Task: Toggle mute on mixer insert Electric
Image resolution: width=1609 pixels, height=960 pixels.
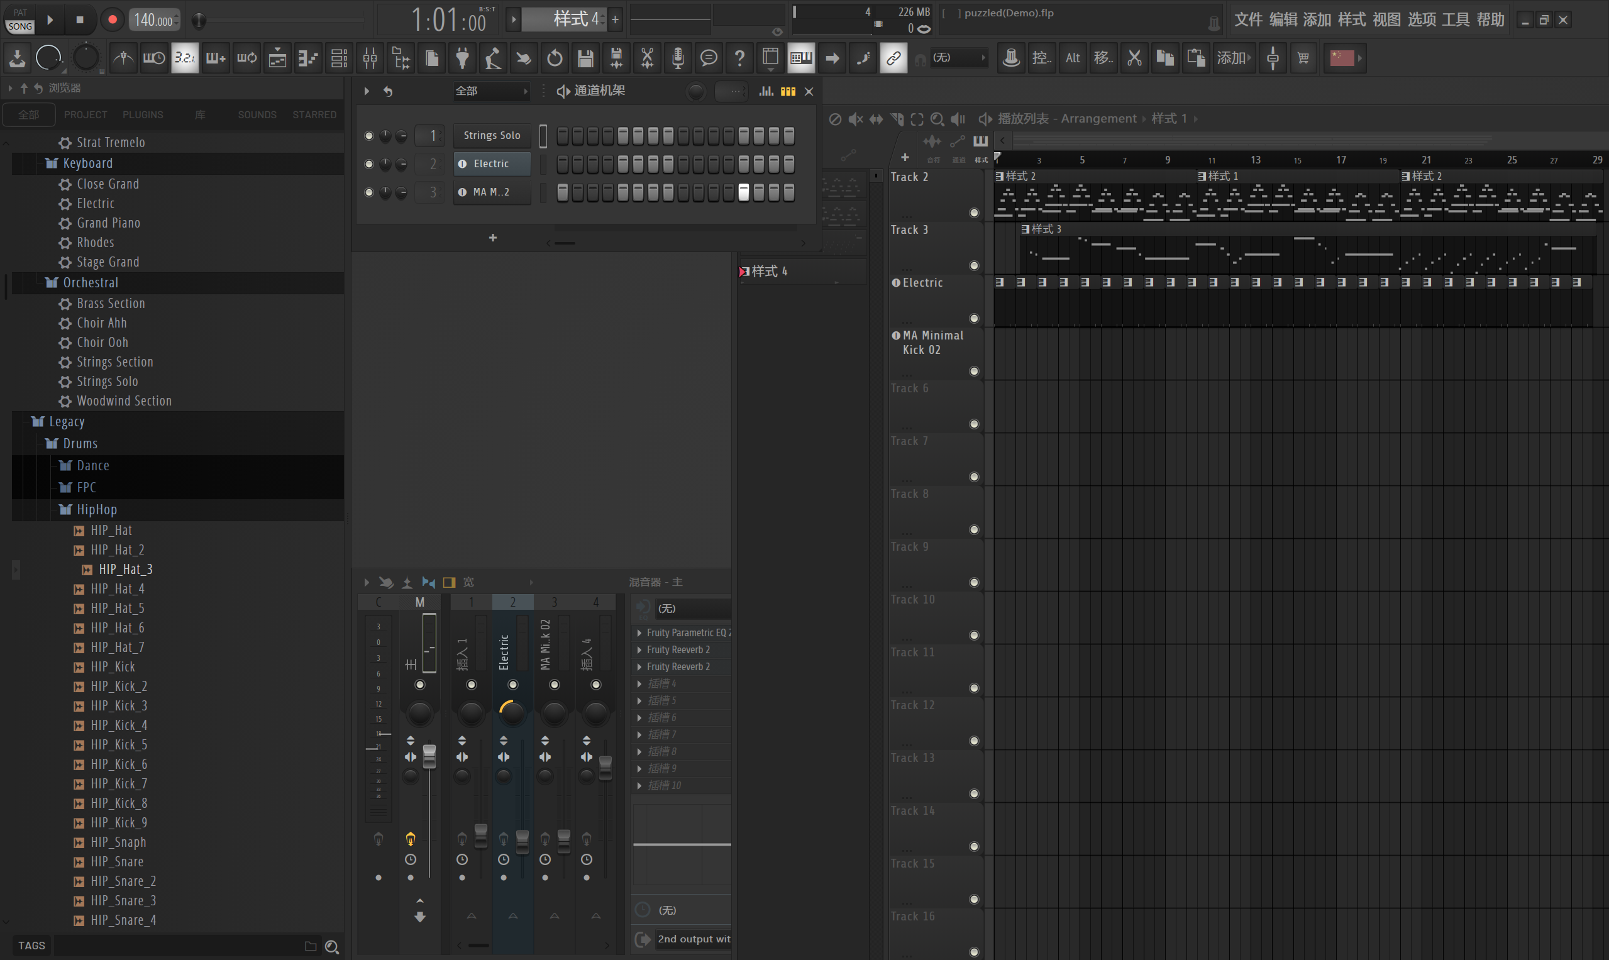Action: pyautogui.click(x=512, y=685)
